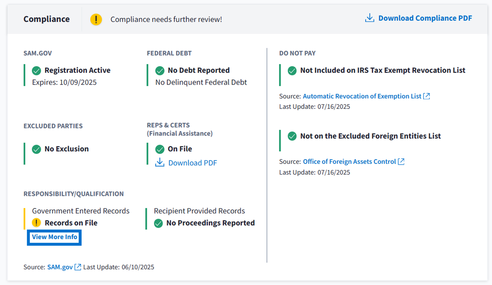
Task: Select the Compliance section heading
Action: pos(46,19)
